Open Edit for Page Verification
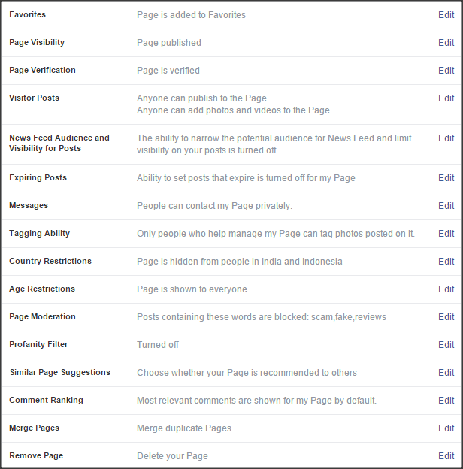This screenshot has width=463, height=469. [x=446, y=71]
